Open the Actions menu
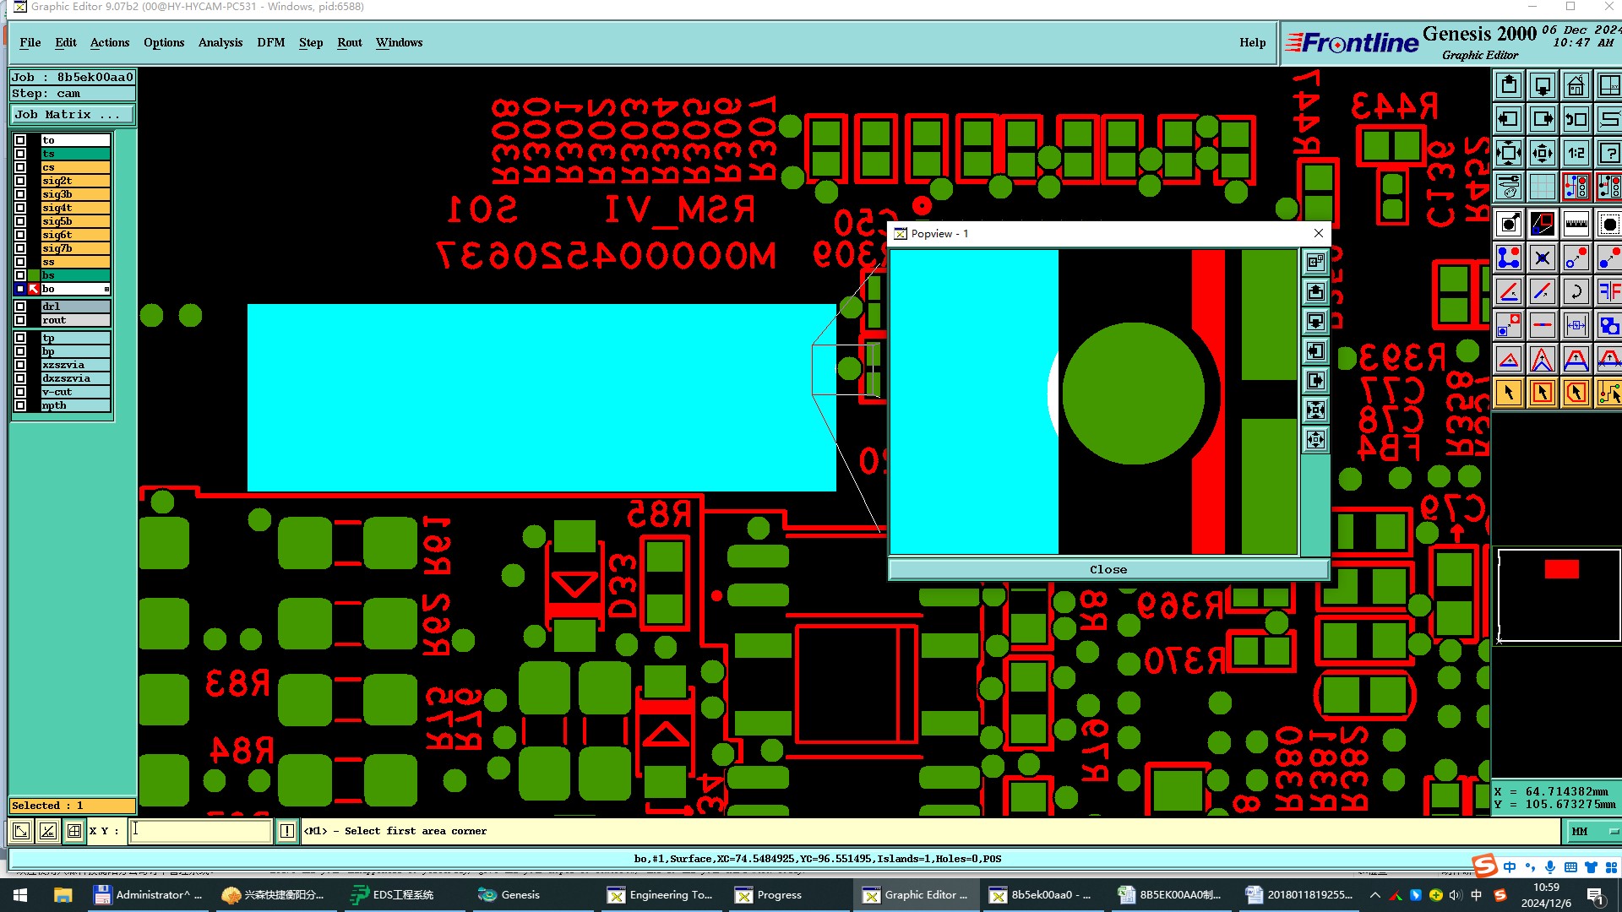This screenshot has height=912, width=1622. point(110,42)
